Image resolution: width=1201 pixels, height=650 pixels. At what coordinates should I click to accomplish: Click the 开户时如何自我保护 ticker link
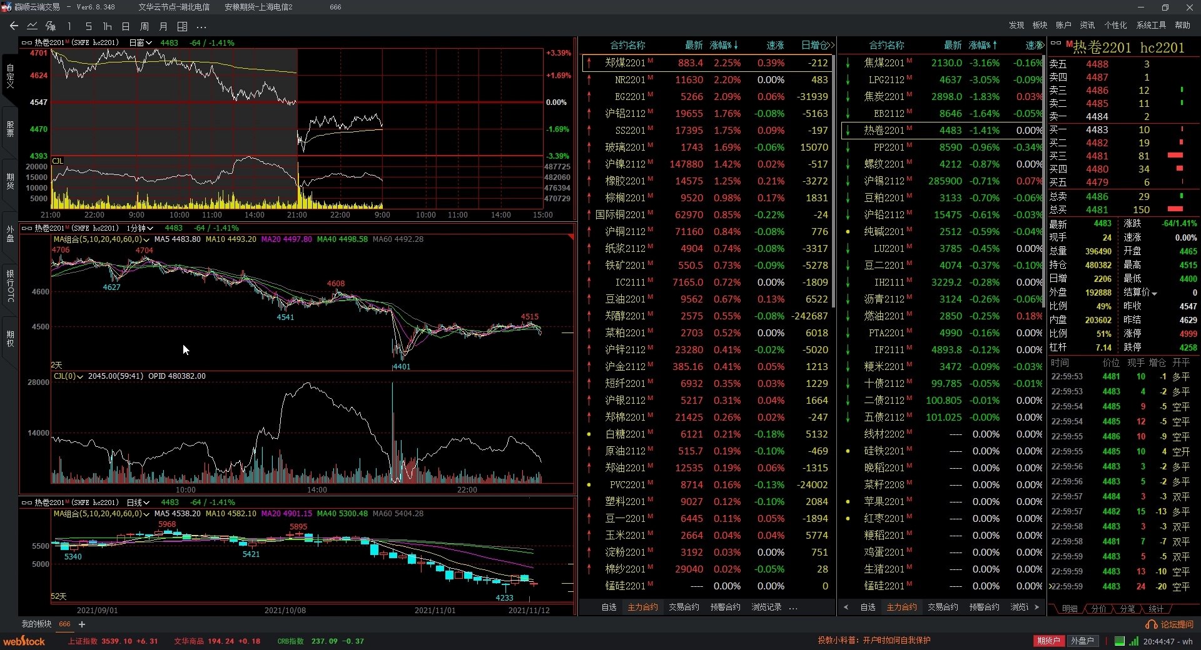click(x=896, y=640)
